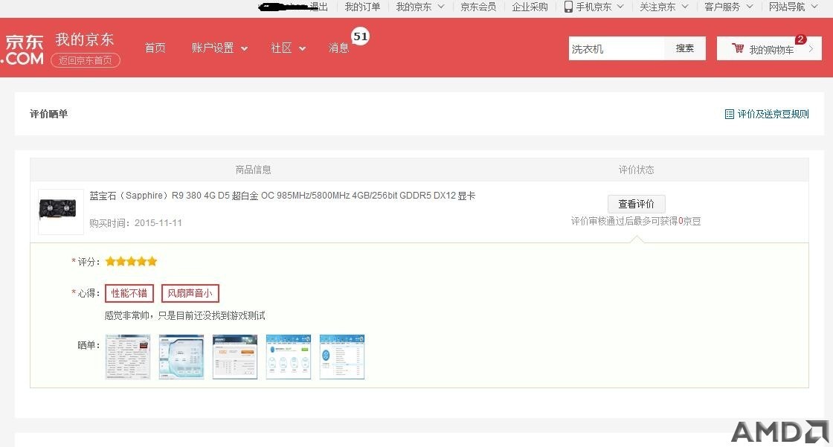This screenshot has height=447, width=833.
Task: Click the 商品信息 column header
Action: tap(254, 170)
